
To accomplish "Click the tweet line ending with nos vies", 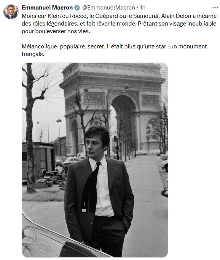I will click(56, 31).
